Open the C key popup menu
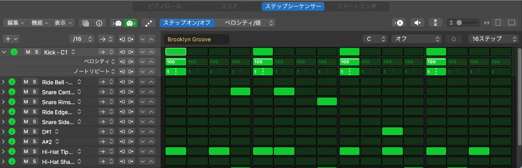Viewport: 522px width, 168px height. click(375, 39)
